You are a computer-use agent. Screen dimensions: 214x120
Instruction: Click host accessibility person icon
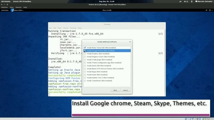192,1
